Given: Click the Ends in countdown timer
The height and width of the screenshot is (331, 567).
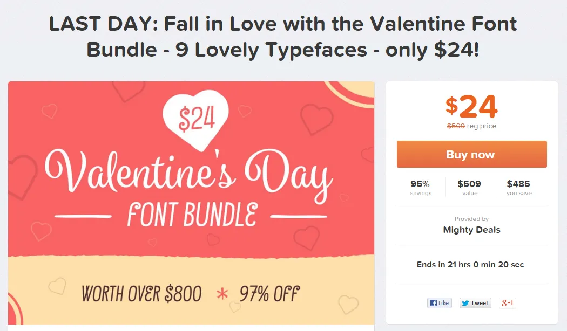Looking at the screenshot, I should pyautogui.click(x=470, y=265).
